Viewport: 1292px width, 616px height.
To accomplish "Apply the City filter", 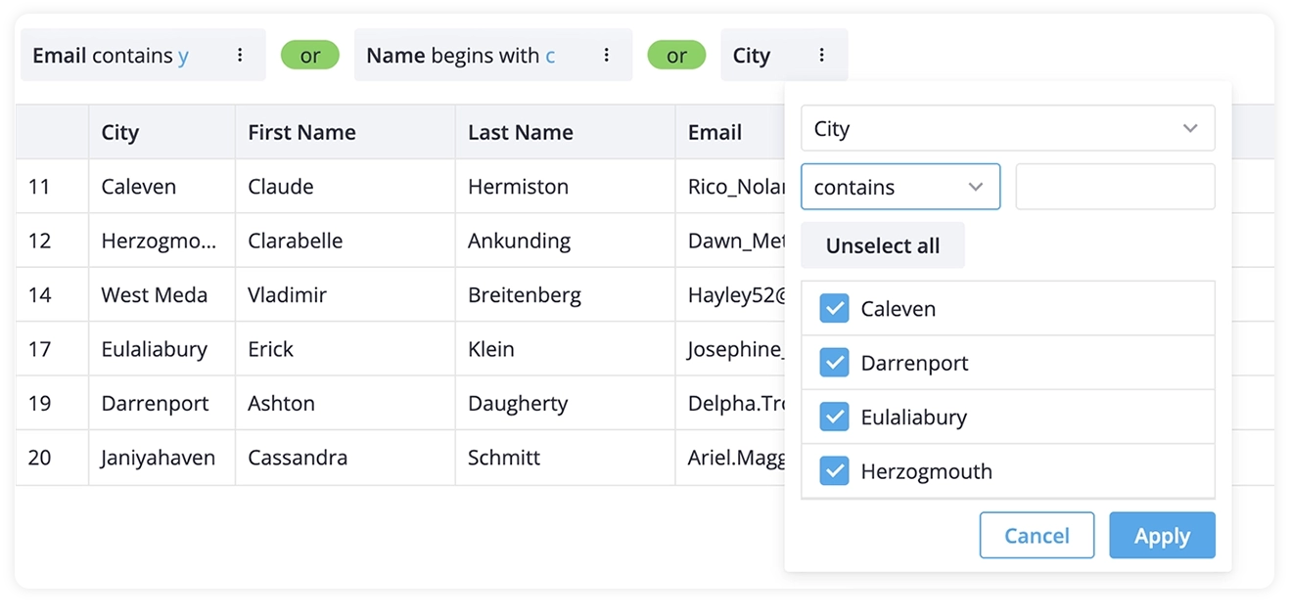I will coord(1162,535).
